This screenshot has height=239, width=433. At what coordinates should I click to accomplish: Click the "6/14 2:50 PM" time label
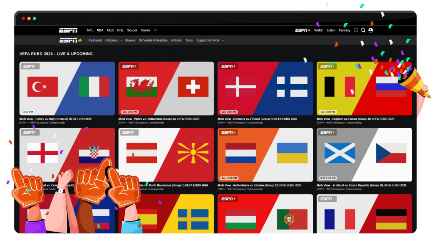[x=328, y=178]
